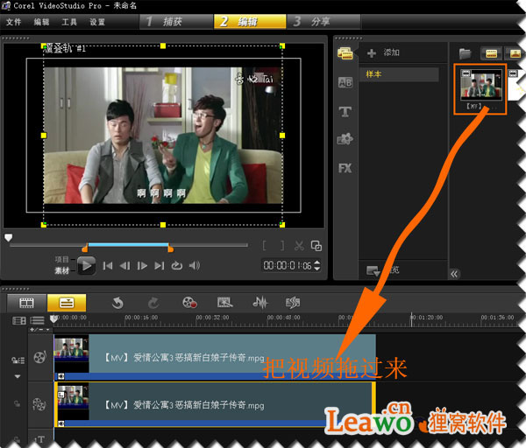Adjust timecode with spinner arrows
This screenshot has width=526, height=448.
(x=317, y=265)
